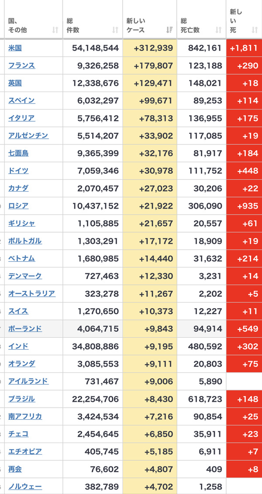Open the フランス country link
The image size is (262, 494).
[x=21, y=65]
